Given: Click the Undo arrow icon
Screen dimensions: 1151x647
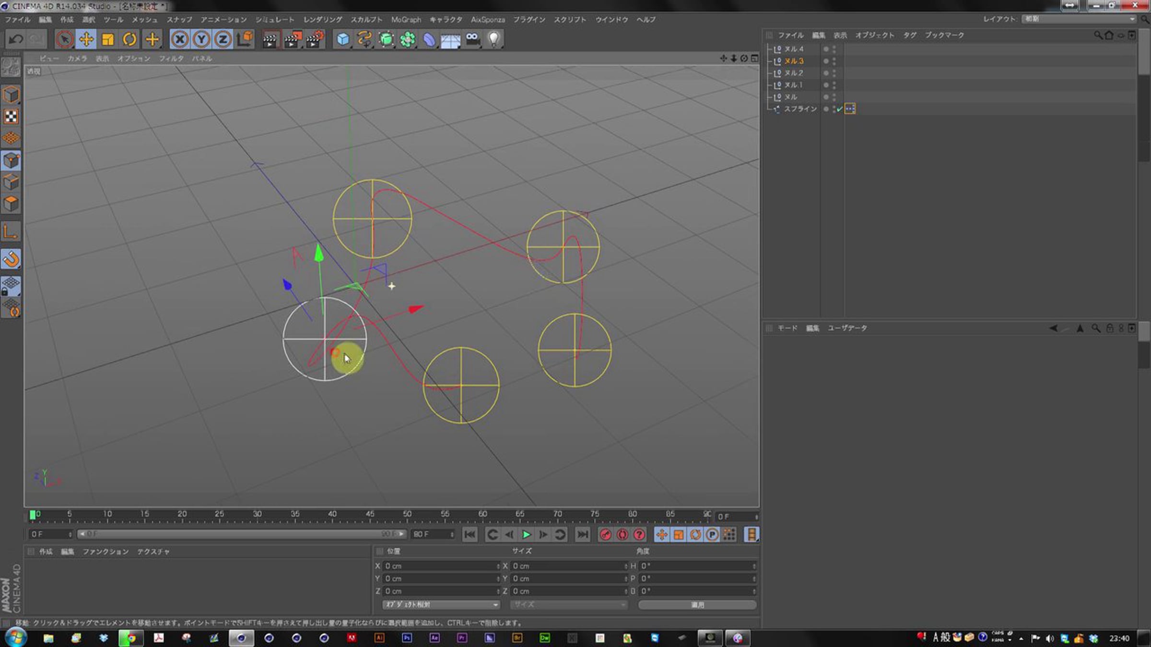Looking at the screenshot, I should (16, 39).
